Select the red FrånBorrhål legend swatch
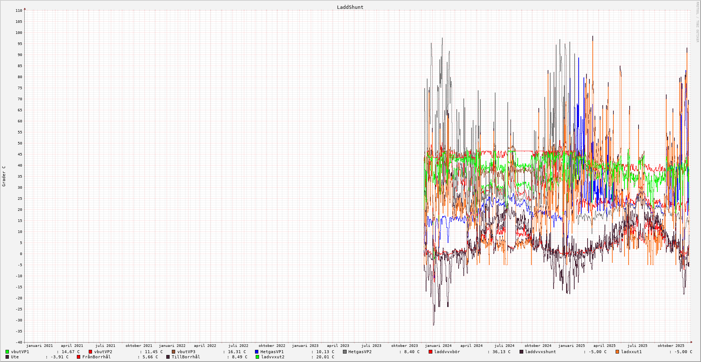Viewport: 701px width, 362px height. pos(79,357)
